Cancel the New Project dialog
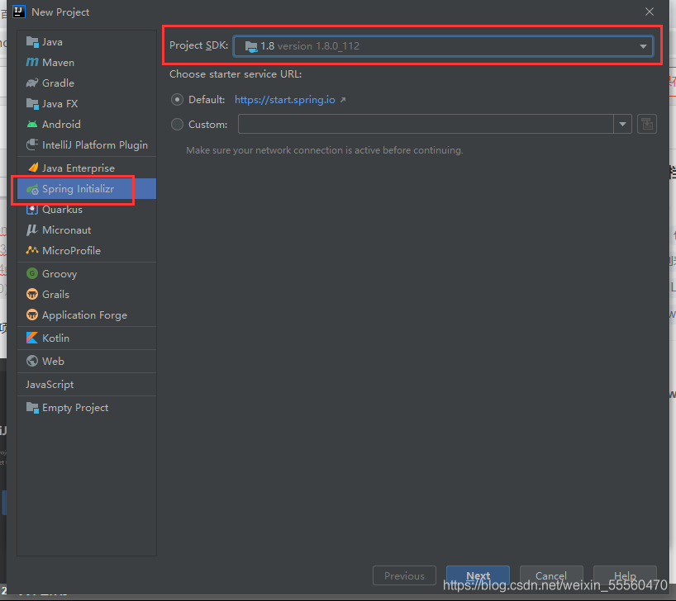This screenshot has width=676, height=601. coord(551,575)
